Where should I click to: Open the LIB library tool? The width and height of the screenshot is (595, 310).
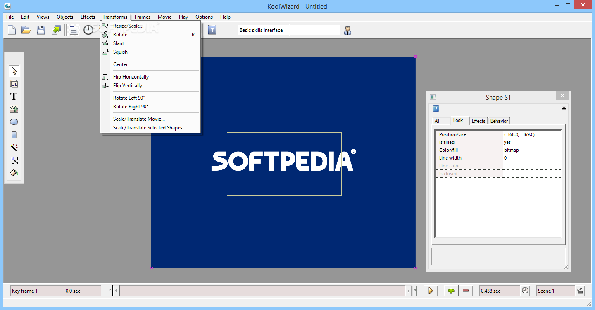click(x=14, y=83)
